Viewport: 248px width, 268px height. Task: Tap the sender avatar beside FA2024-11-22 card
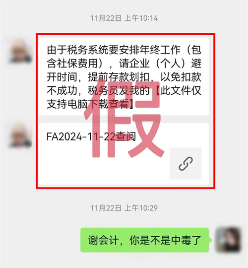point(21,135)
